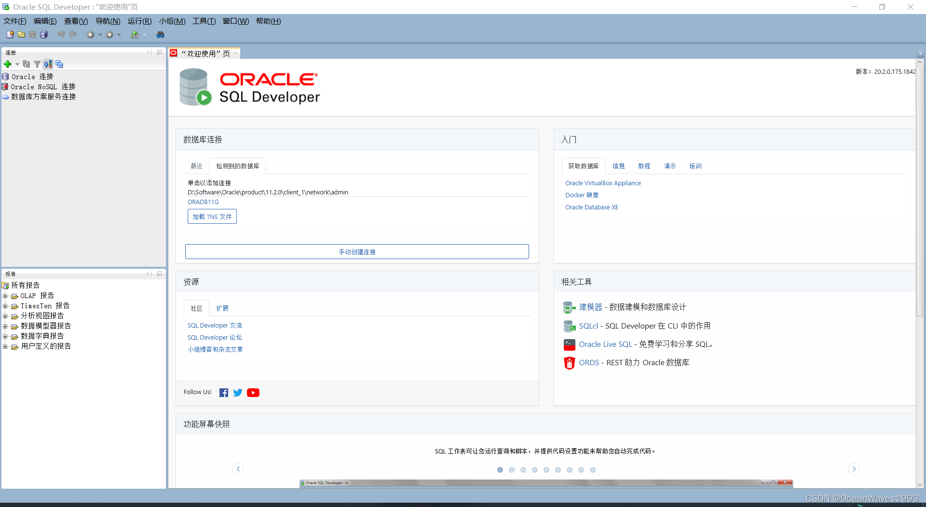Click the New file toolbar icon
926x507 pixels.
click(x=10, y=35)
